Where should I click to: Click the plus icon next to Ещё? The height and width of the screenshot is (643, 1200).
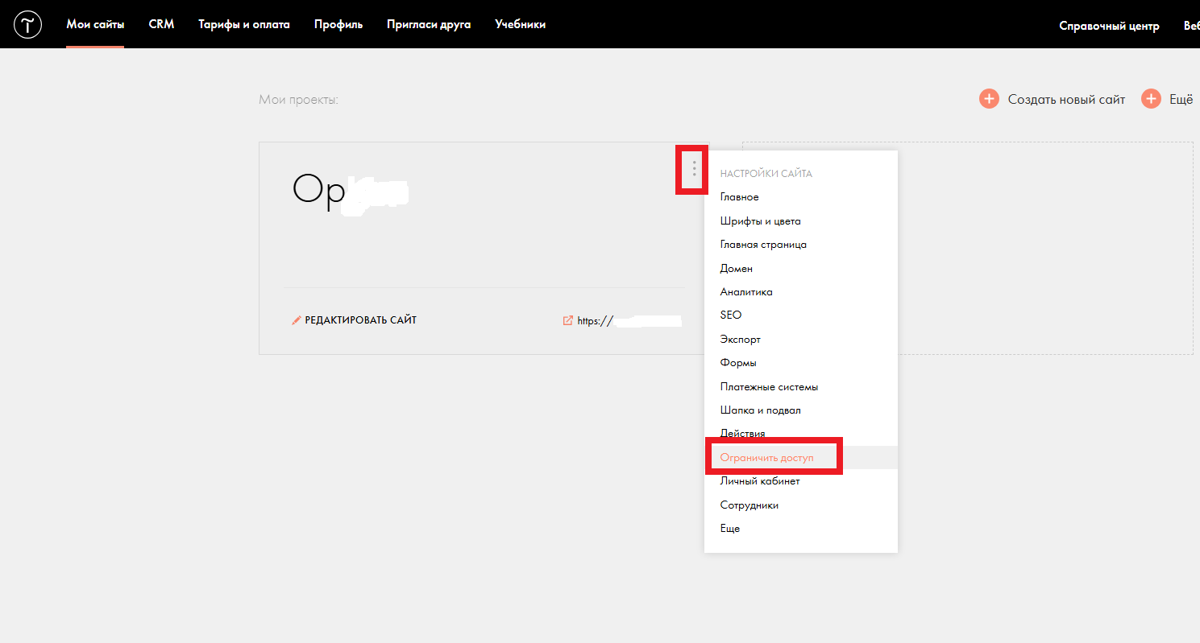coord(1151,99)
